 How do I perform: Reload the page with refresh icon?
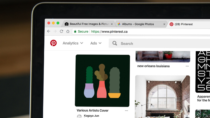(x=61, y=31)
